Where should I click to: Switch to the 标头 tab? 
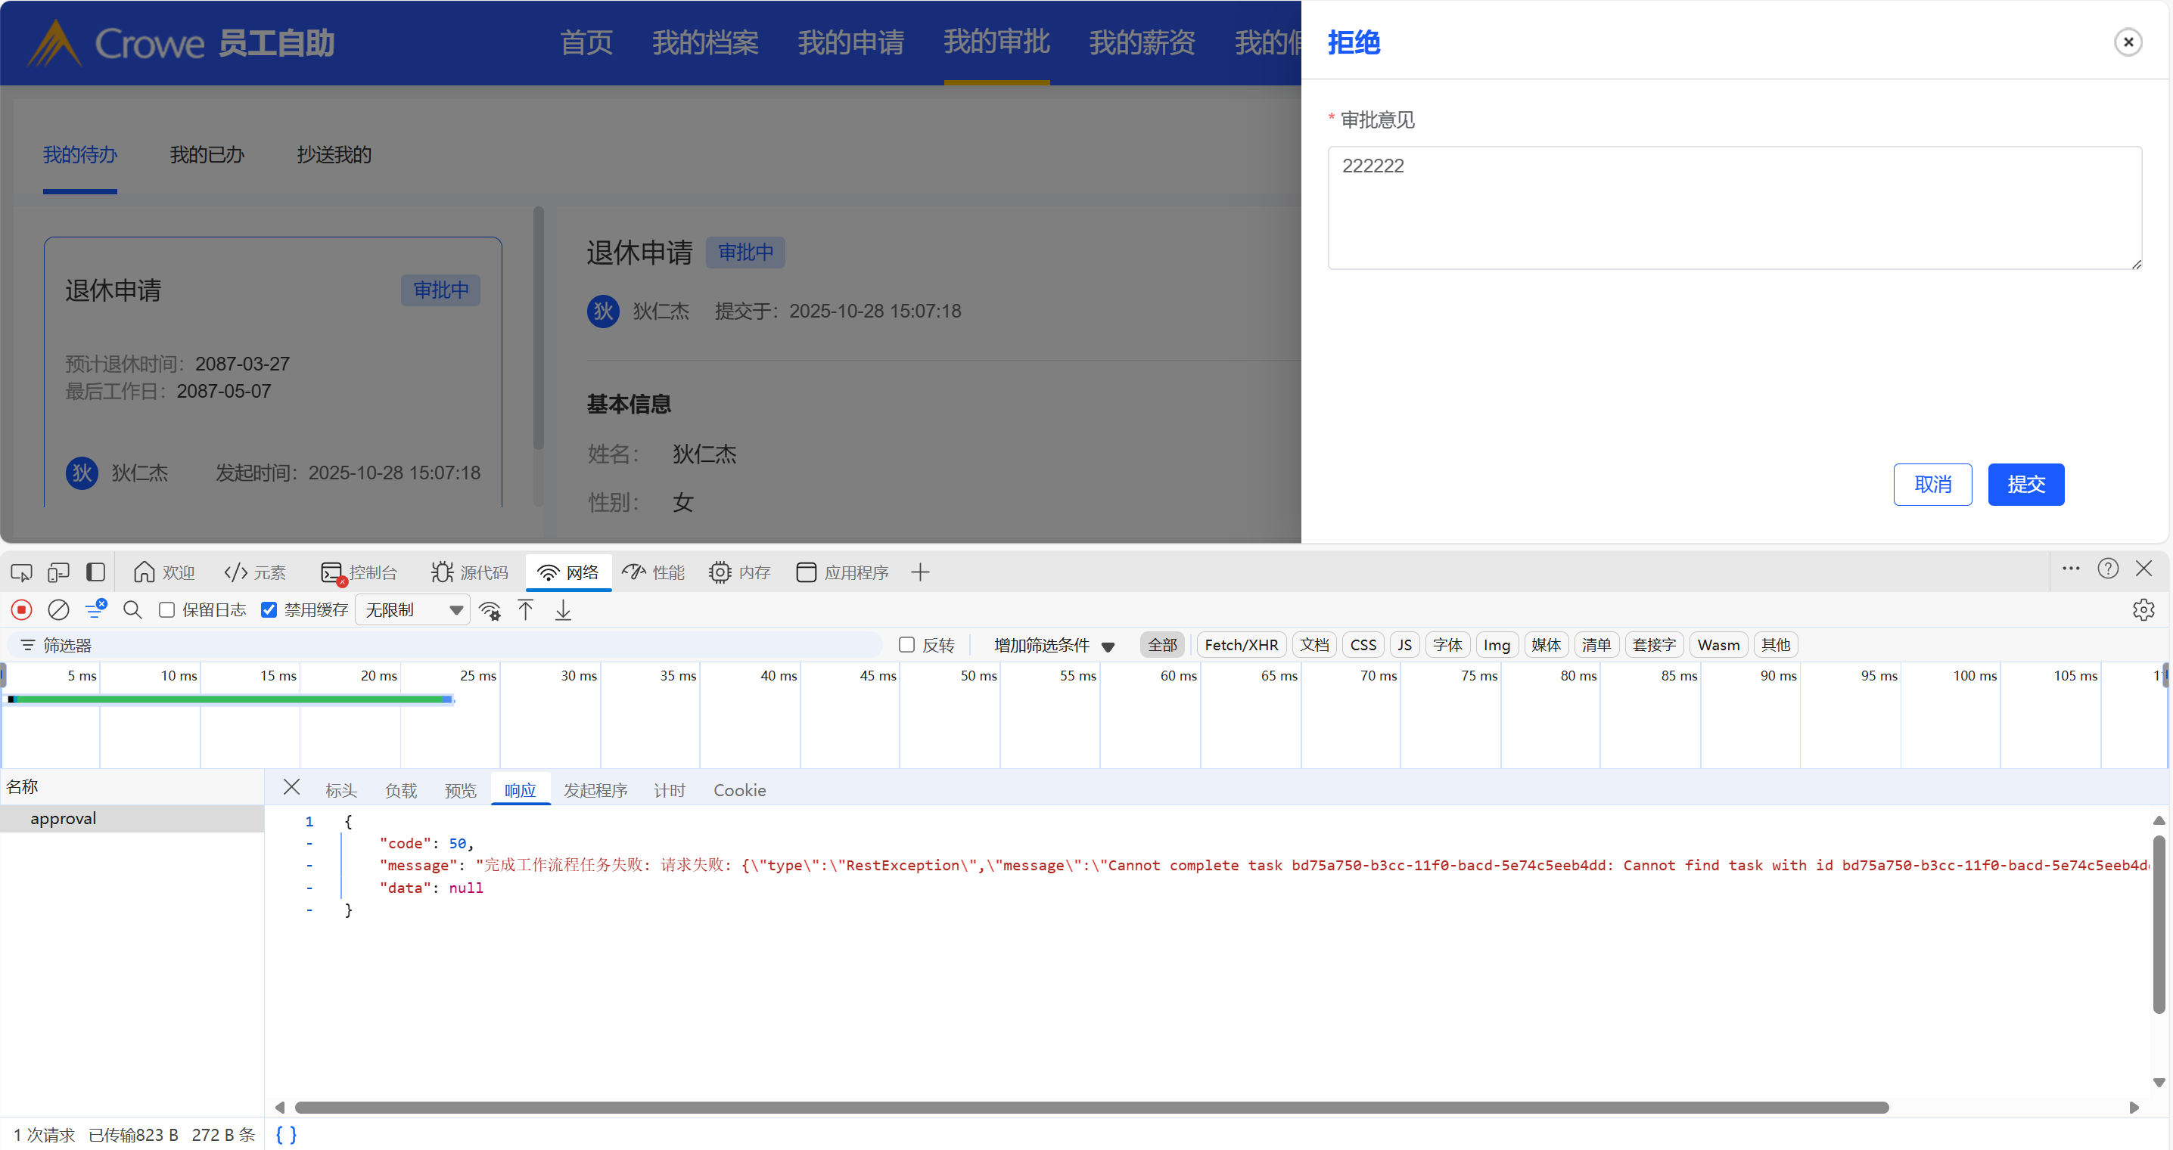(340, 790)
